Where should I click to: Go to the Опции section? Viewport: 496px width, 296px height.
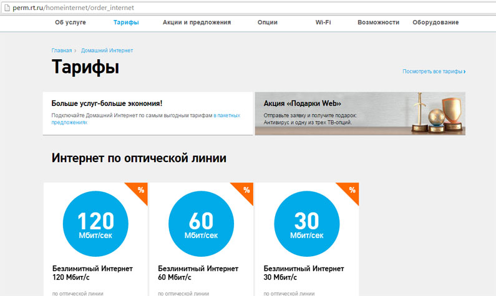coord(267,22)
